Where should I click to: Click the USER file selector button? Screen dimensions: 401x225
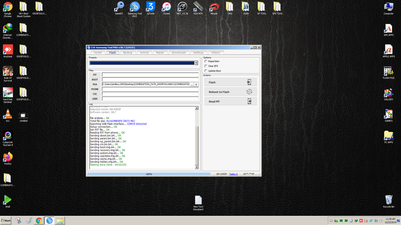(95, 99)
